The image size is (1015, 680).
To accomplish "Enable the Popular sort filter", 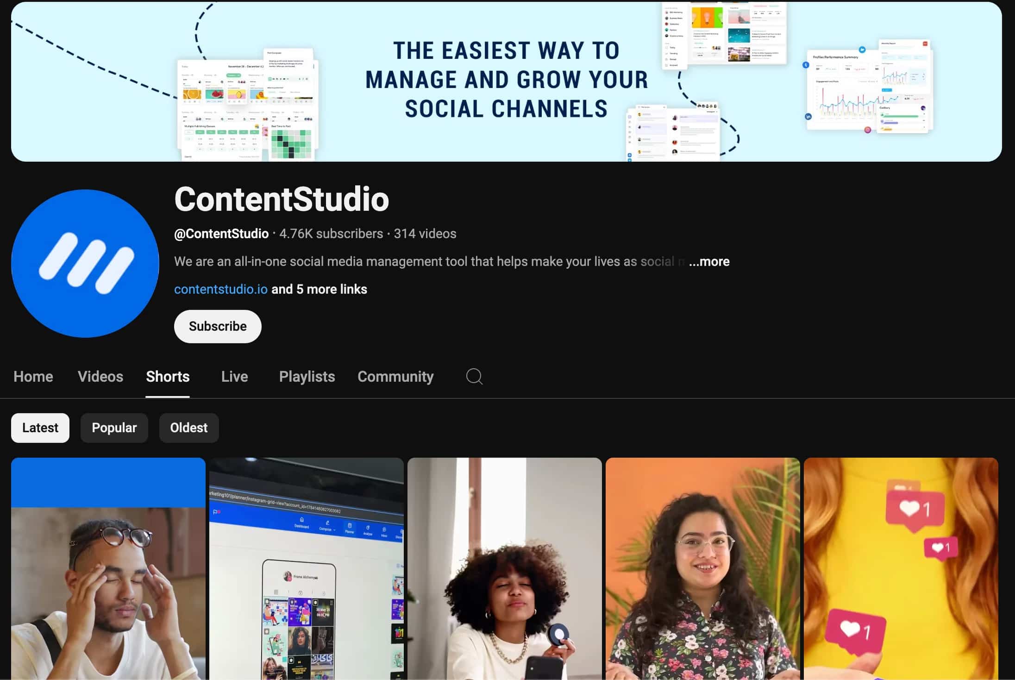I will pos(114,428).
